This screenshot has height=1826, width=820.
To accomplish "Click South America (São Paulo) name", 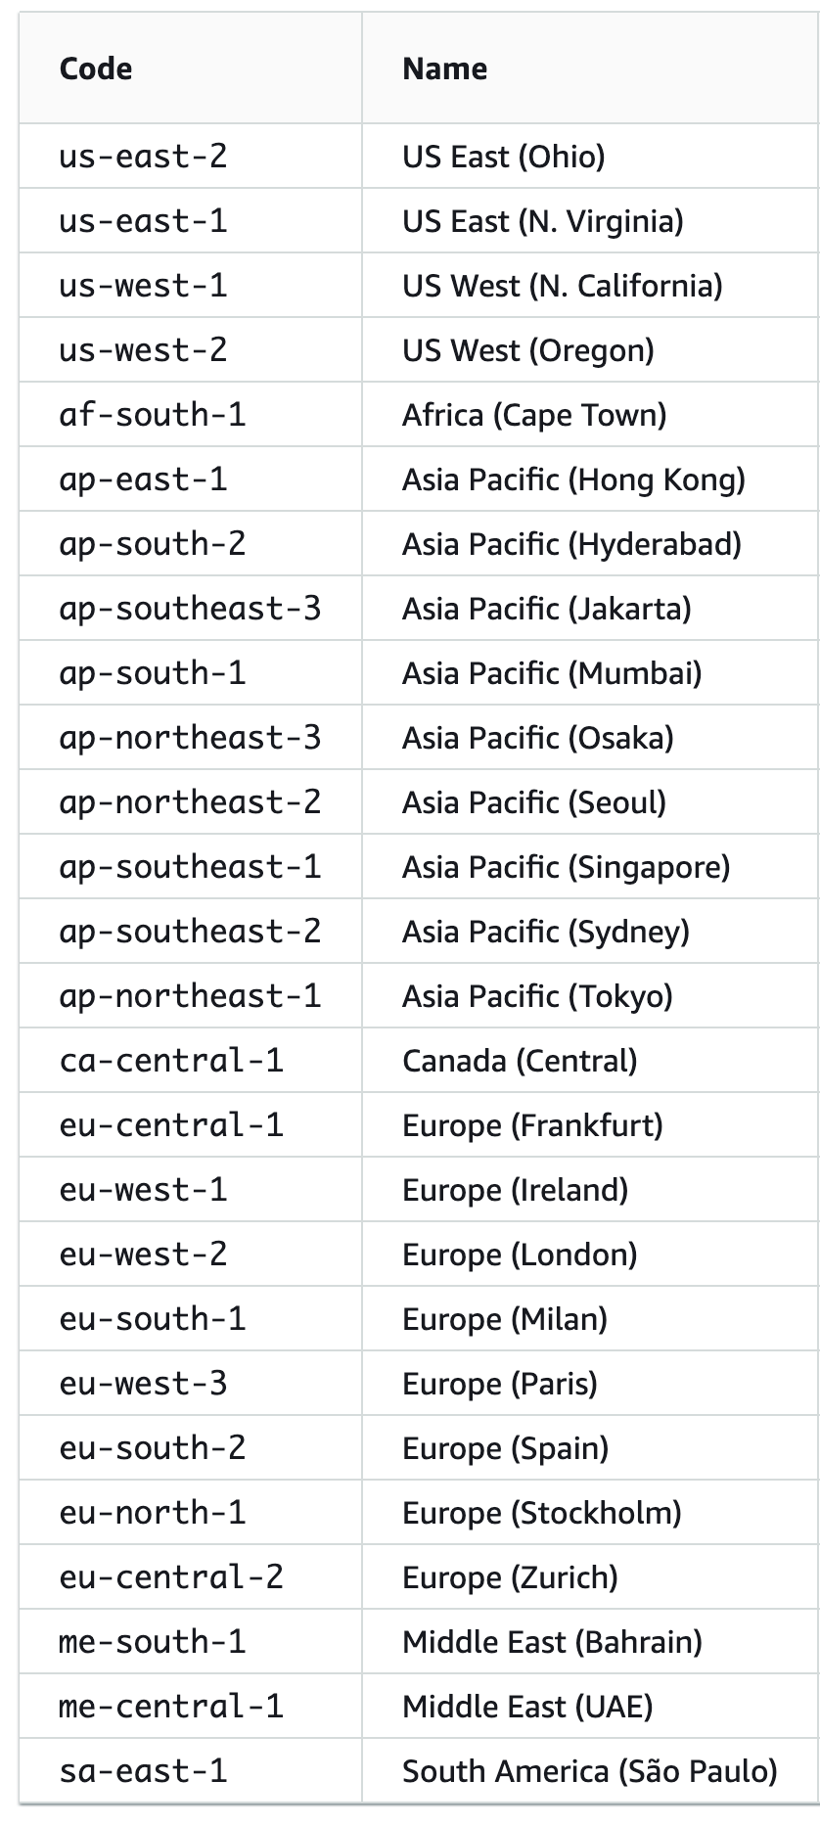I will pos(589,1771).
